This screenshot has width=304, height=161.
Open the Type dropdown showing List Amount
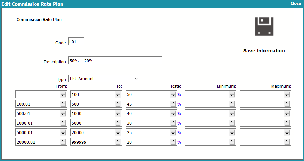tap(104, 79)
